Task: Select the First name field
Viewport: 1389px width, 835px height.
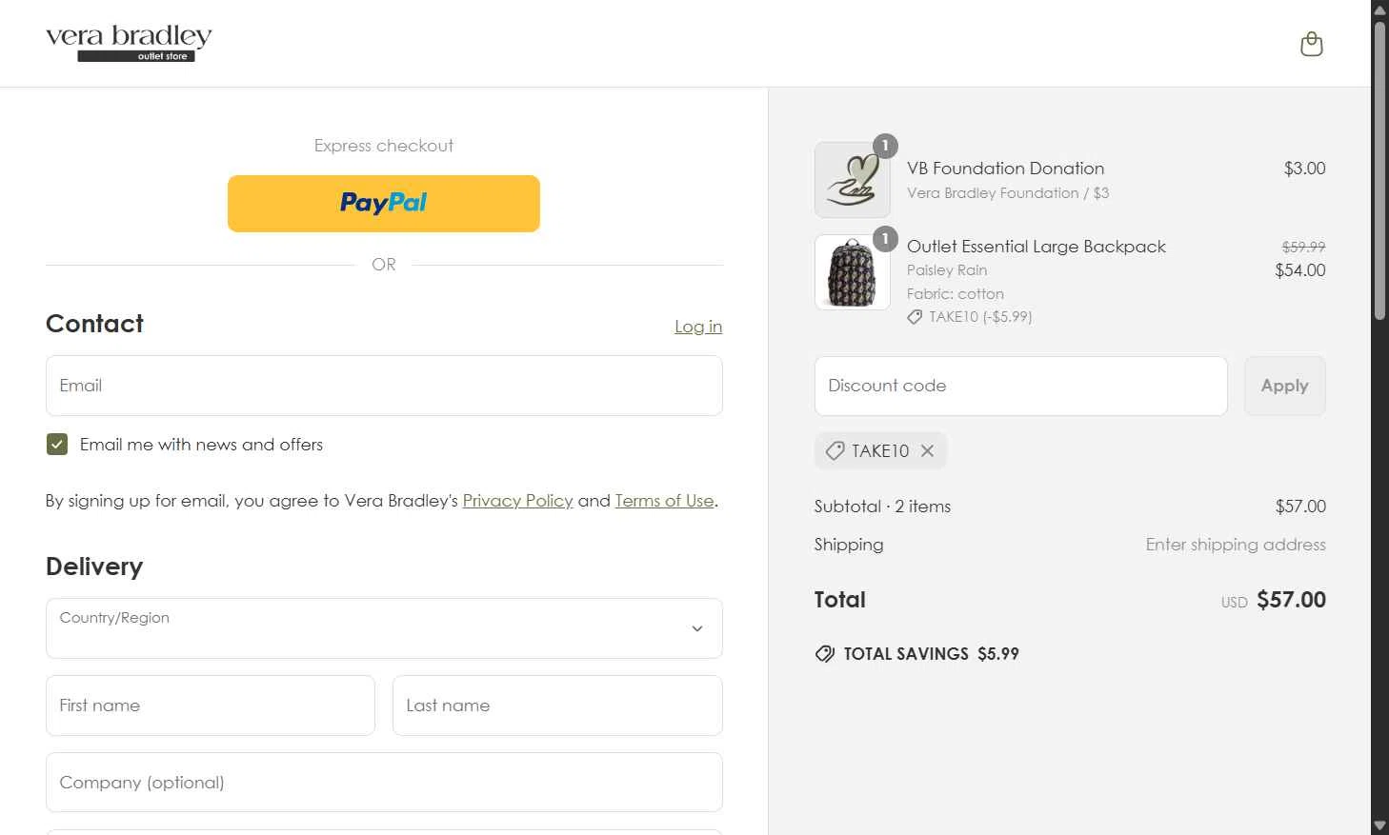Action: (x=210, y=706)
